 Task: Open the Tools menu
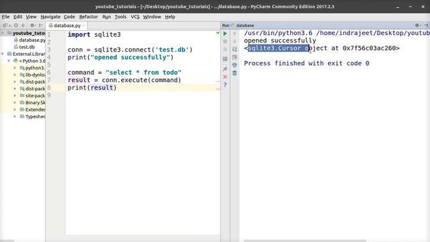pyautogui.click(x=120, y=17)
